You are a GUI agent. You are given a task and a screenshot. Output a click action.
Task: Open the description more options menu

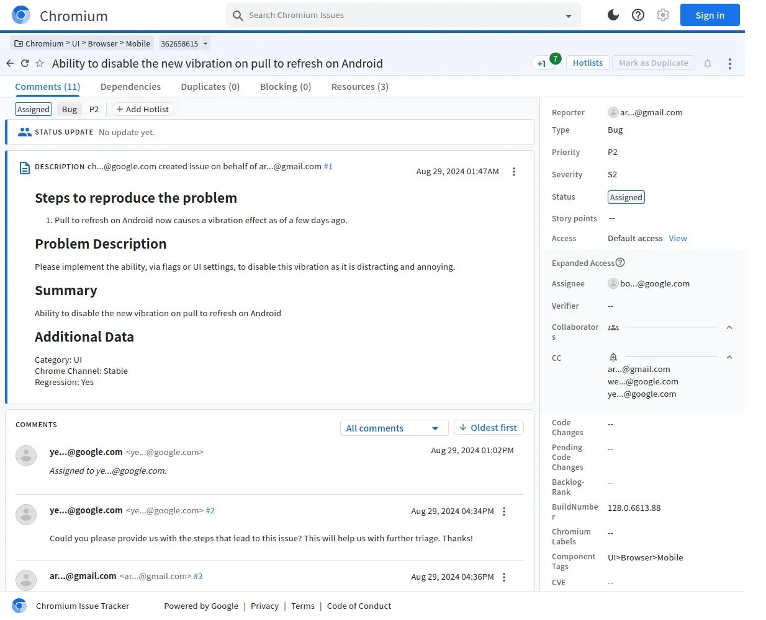(x=514, y=172)
